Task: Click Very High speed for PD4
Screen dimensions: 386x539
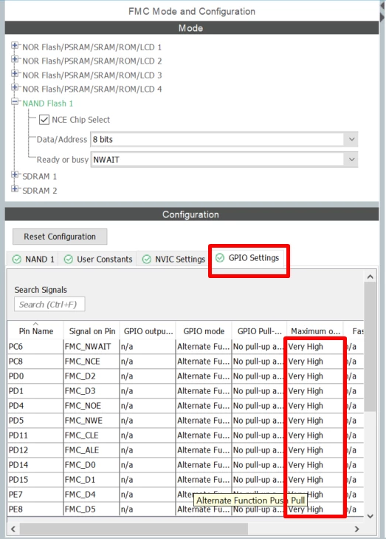Action: click(315, 406)
